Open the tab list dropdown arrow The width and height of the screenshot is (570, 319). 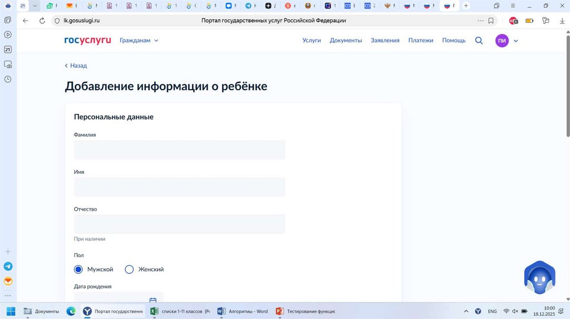coord(35,6)
